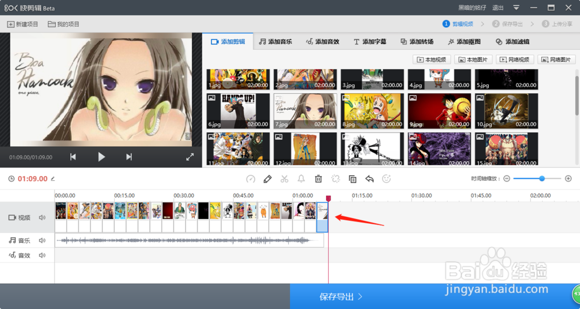Click step 1 剪辑视频
The image size is (580, 309).
pos(458,24)
